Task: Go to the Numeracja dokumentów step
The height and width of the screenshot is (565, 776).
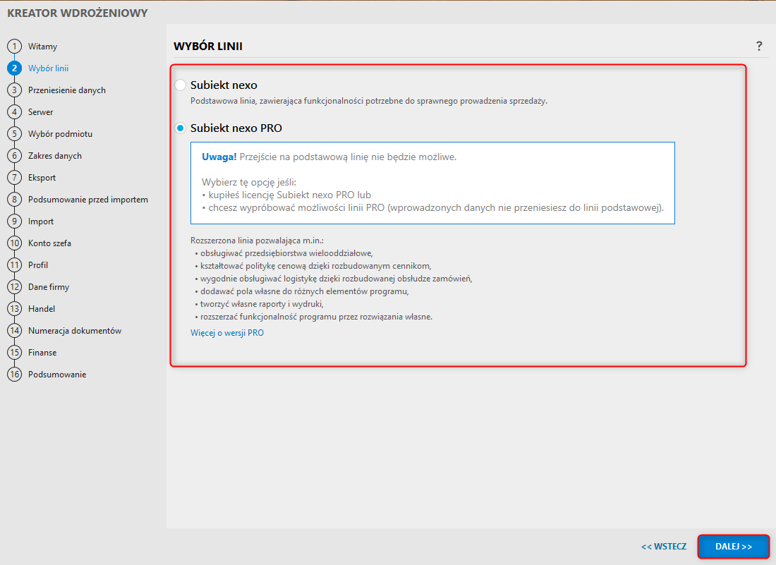Action: 75,331
